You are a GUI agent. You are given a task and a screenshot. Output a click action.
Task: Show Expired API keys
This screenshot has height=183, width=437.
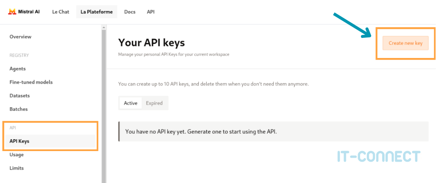click(154, 103)
